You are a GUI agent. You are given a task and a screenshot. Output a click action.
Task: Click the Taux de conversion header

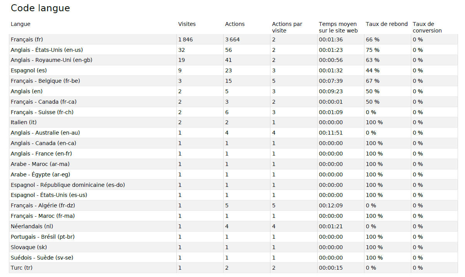coord(427,27)
